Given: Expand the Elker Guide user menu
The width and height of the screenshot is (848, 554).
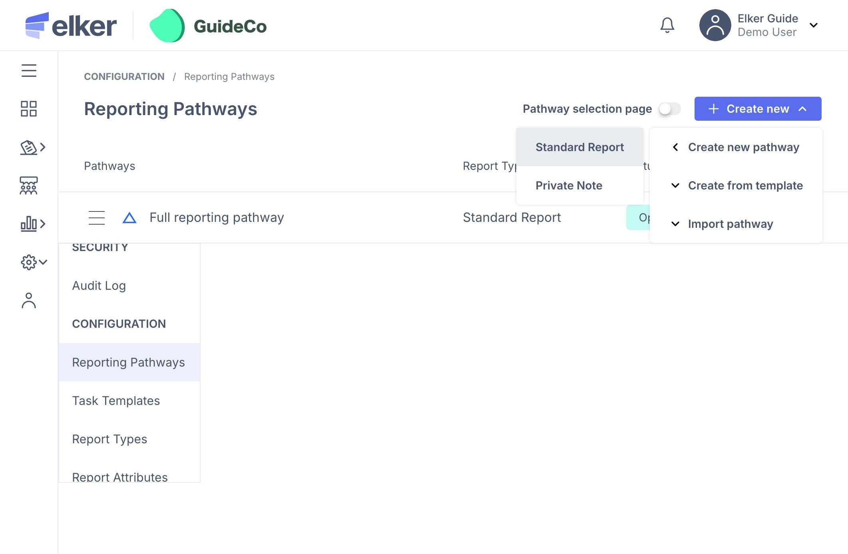Looking at the screenshot, I should coord(813,26).
